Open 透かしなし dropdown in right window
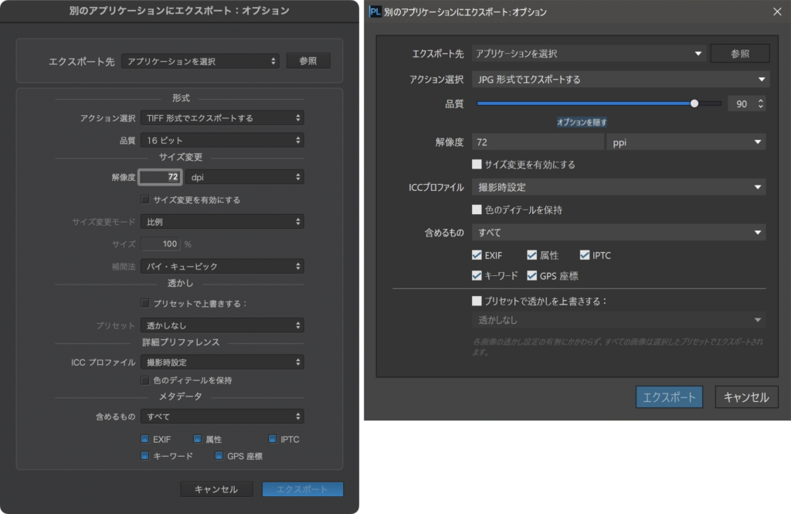 [x=619, y=320]
